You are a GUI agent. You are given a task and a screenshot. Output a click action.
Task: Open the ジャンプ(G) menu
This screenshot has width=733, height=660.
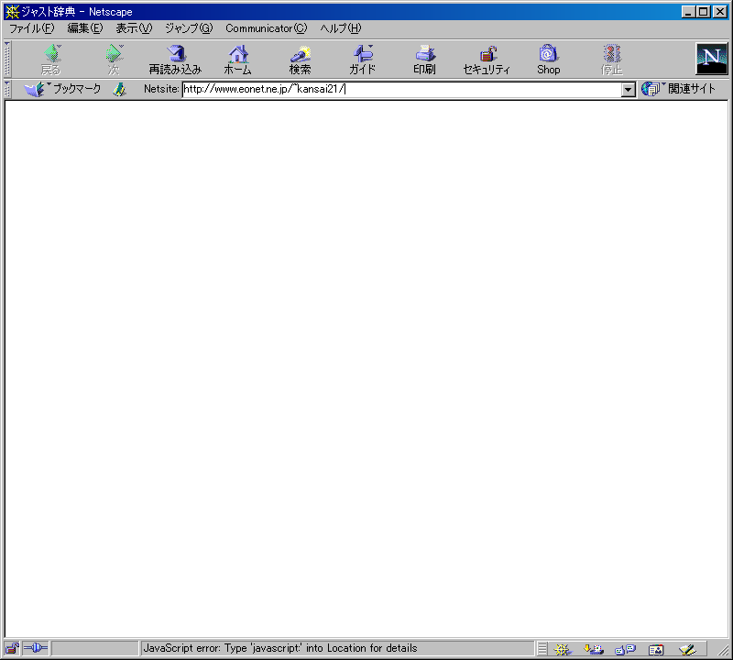point(189,28)
